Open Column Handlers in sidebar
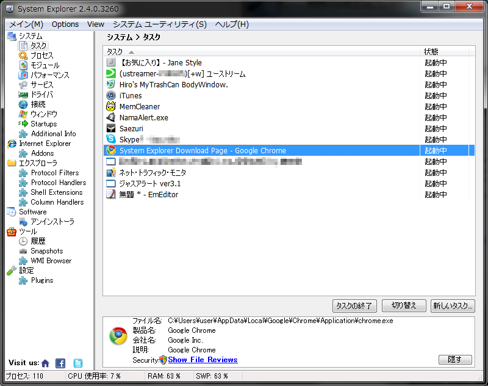Image resolution: width=488 pixels, height=386 pixels. click(x=57, y=202)
